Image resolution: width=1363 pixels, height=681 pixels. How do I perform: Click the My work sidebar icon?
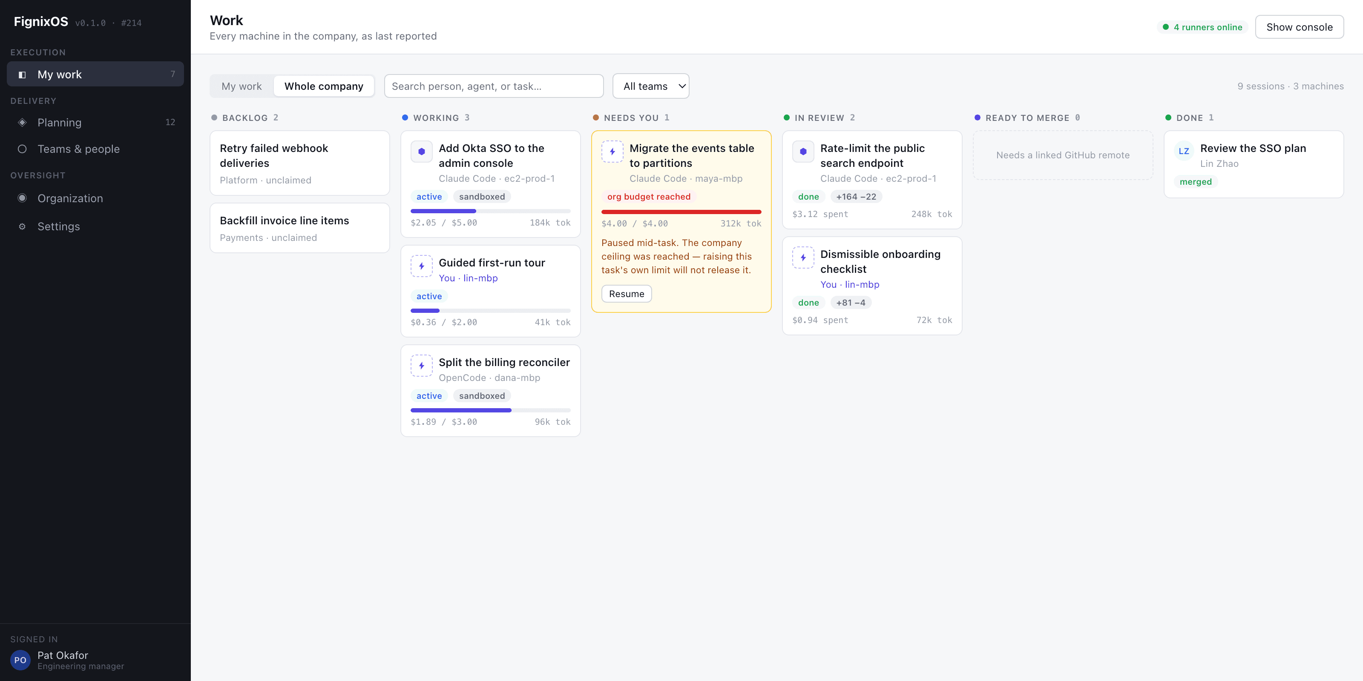[22, 74]
